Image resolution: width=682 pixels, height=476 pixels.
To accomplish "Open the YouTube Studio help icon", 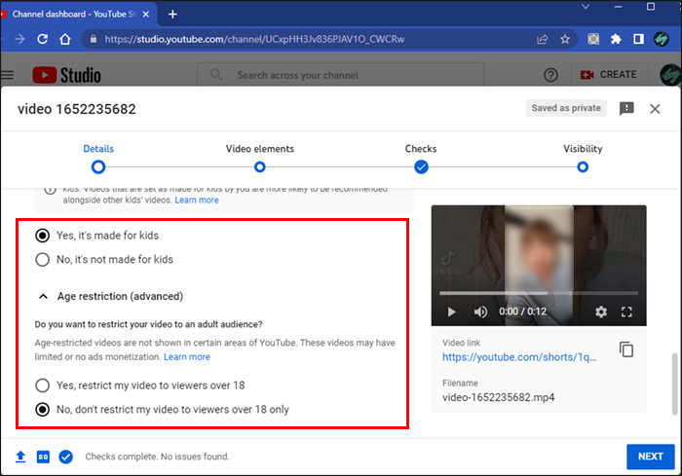I will click(550, 75).
